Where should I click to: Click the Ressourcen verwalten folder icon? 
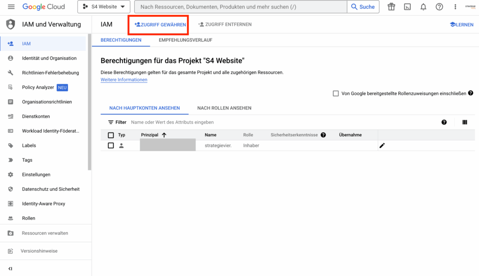(11, 233)
